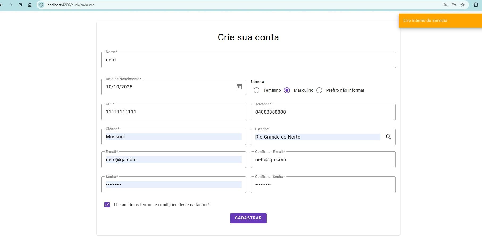Open the date picker calendar icon
Image resolution: width=482 pixels, height=239 pixels.
[239, 87]
